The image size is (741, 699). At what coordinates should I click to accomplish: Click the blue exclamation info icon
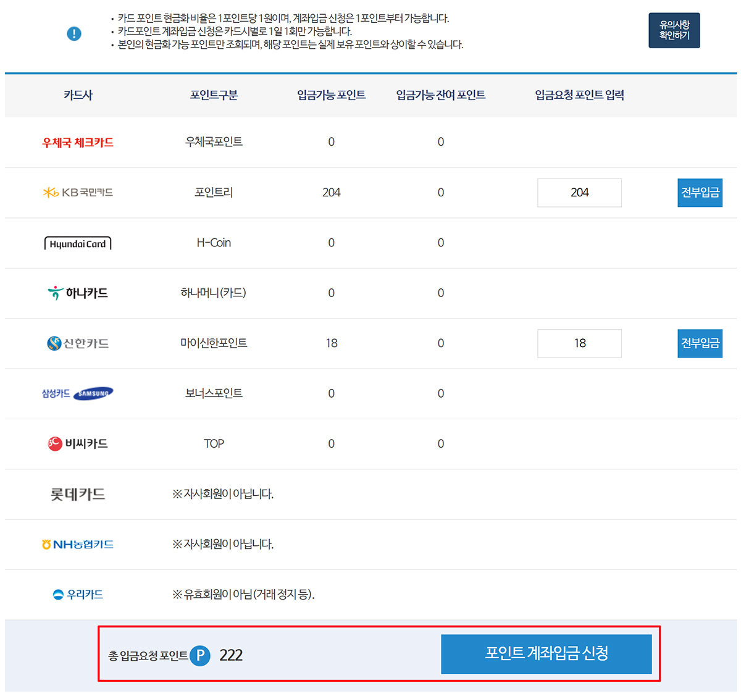click(x=74, y=33)
